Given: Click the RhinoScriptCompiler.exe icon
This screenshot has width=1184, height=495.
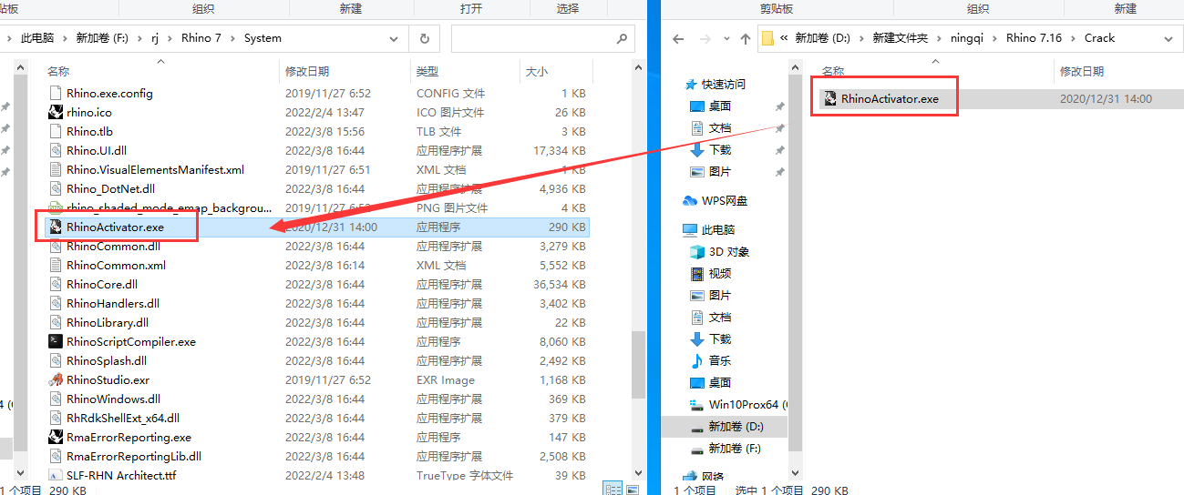Looking at the screenshot, I should tap(56, 341).
